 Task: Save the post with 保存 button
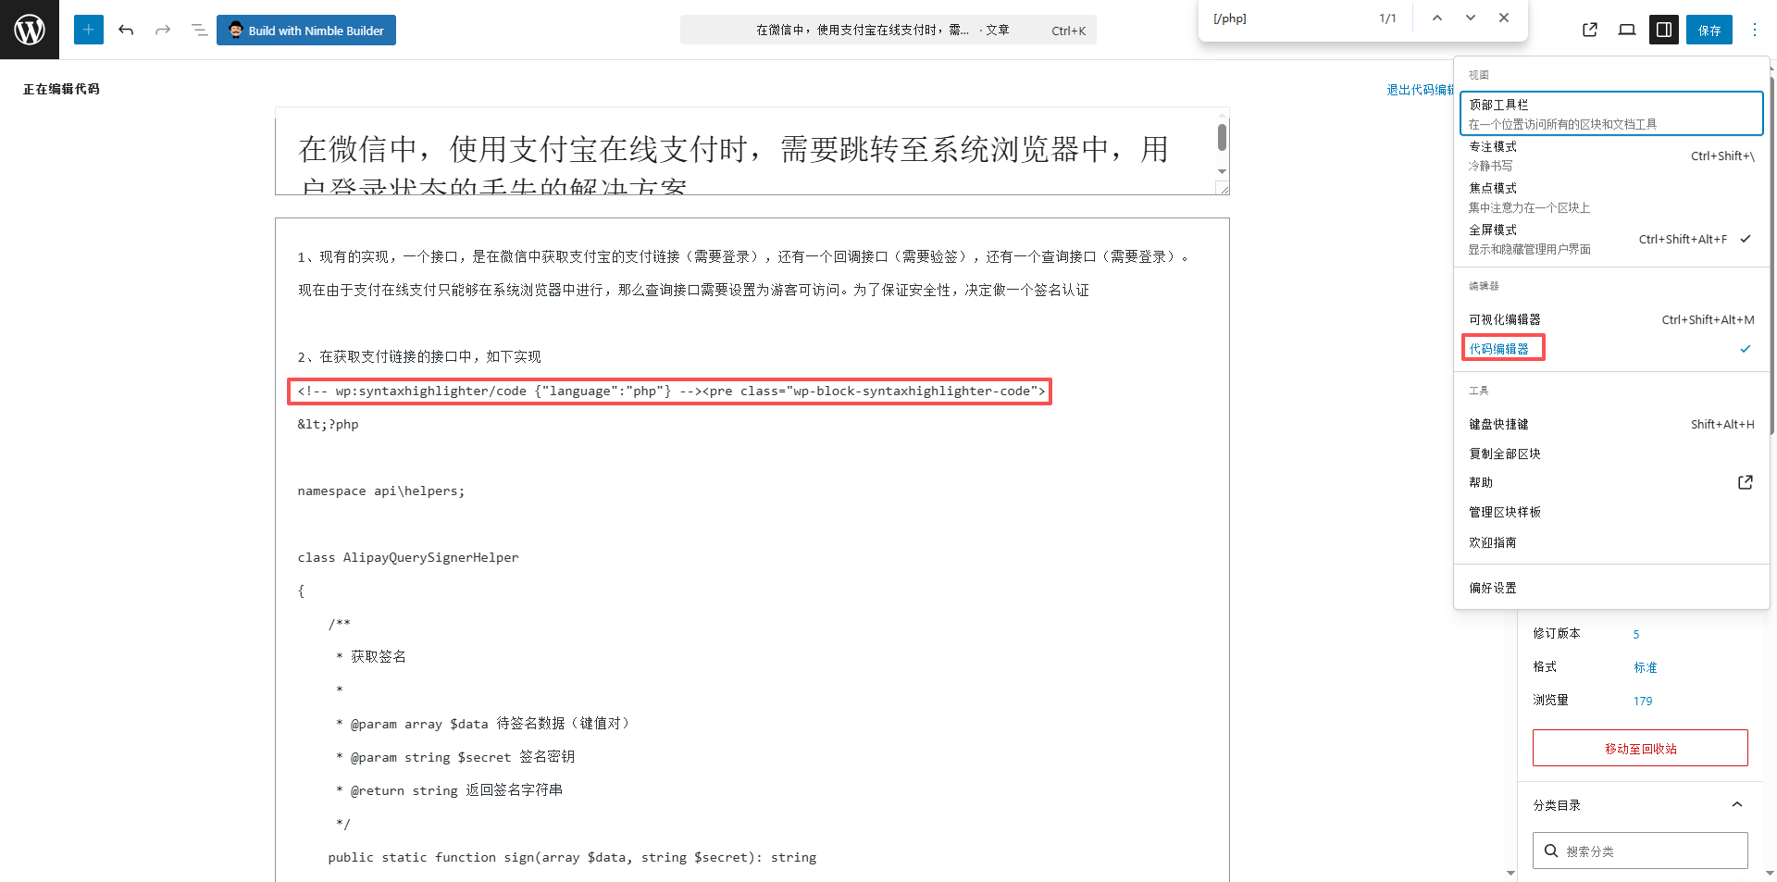tap(1709, 30)
